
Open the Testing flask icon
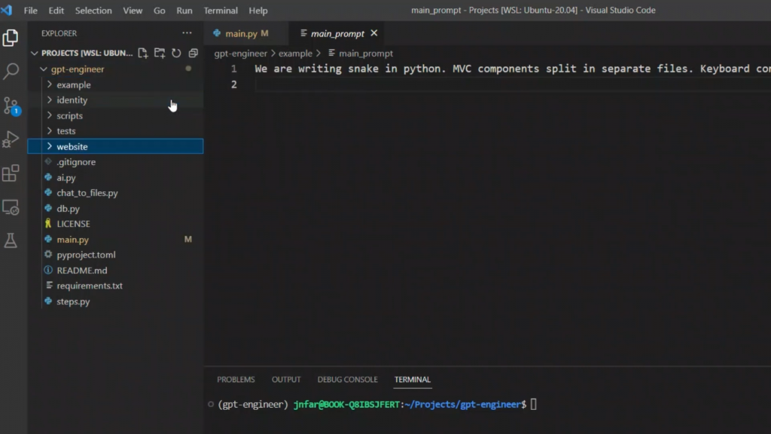coord(11,240)
